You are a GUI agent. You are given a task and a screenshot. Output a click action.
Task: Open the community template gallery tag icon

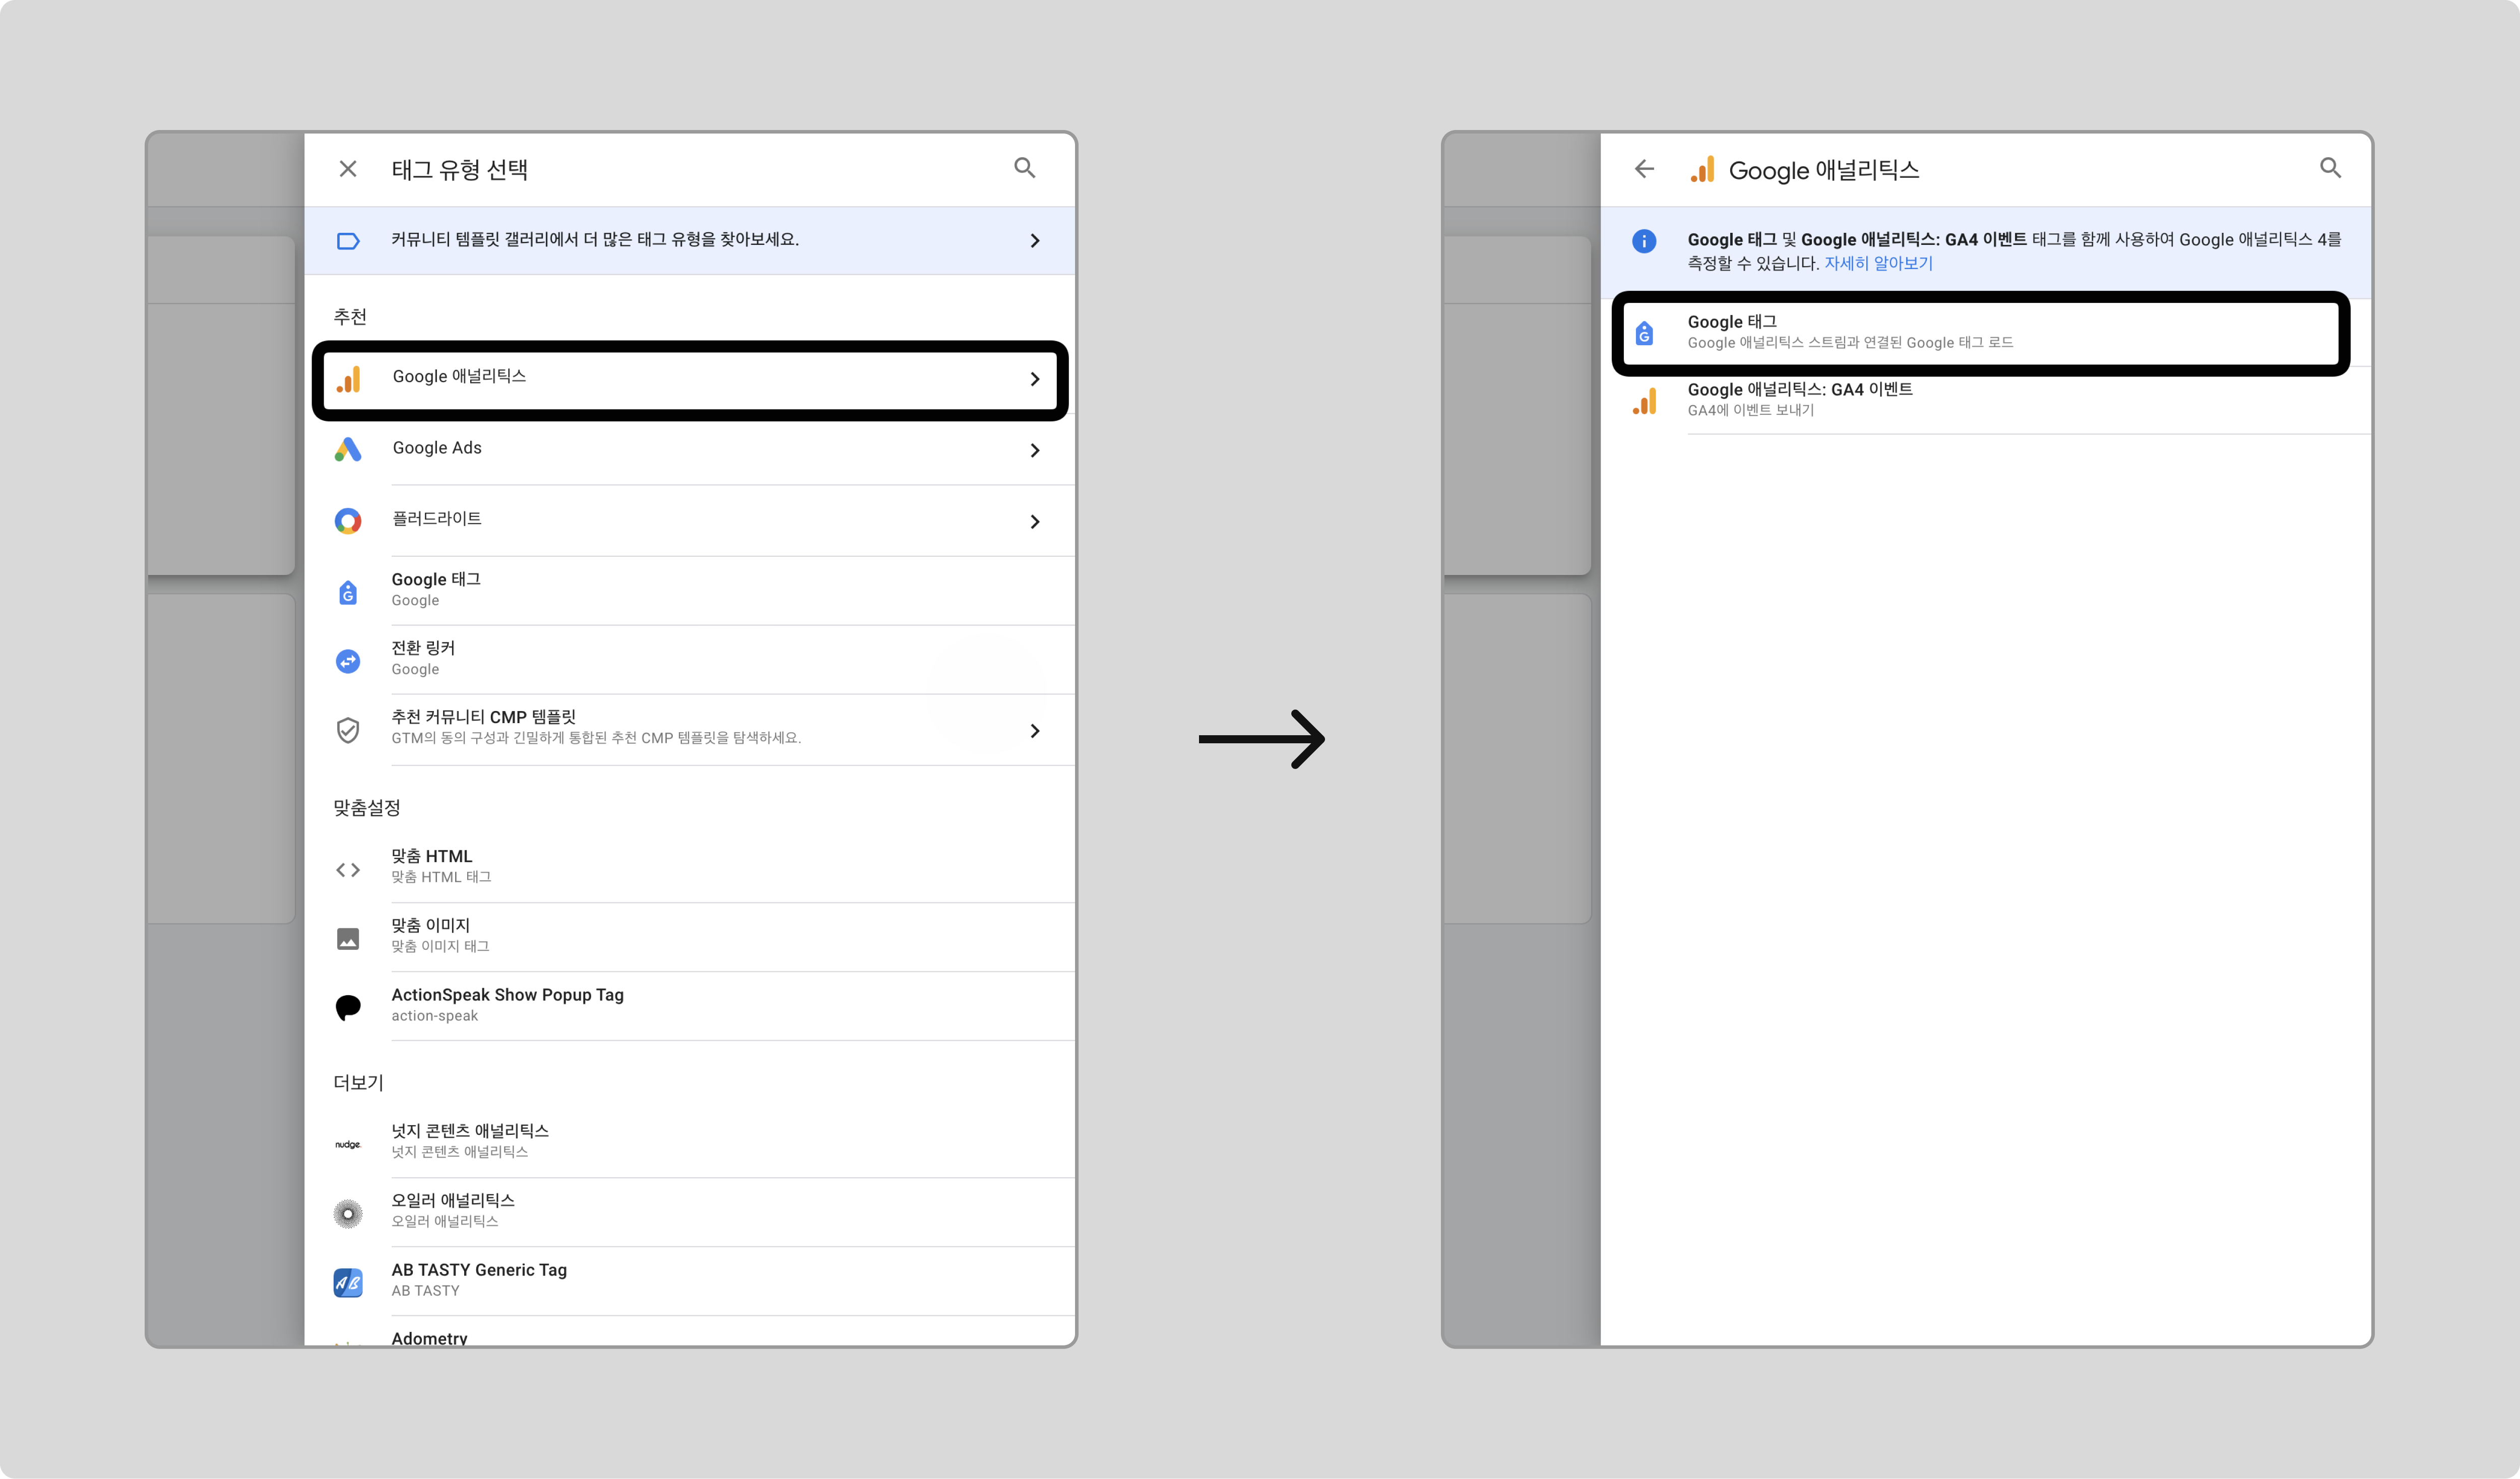click(348, 241)
